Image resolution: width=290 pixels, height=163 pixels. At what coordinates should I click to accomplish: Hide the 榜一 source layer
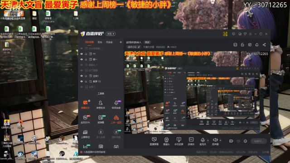click(82, 59)
